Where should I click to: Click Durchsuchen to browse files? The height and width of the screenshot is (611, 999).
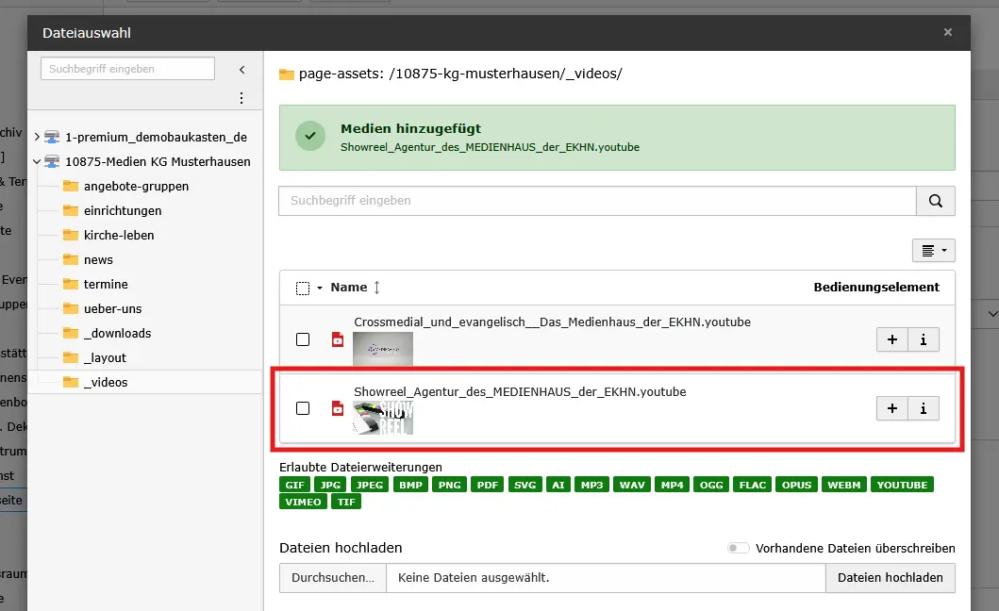coord(332,578)
